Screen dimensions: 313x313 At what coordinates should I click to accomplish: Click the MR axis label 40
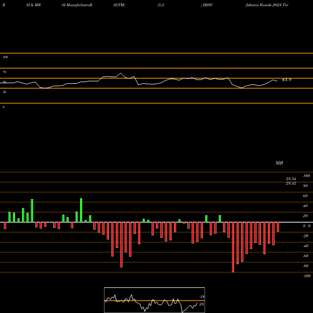pyautogui.click(x=305, y=206)
